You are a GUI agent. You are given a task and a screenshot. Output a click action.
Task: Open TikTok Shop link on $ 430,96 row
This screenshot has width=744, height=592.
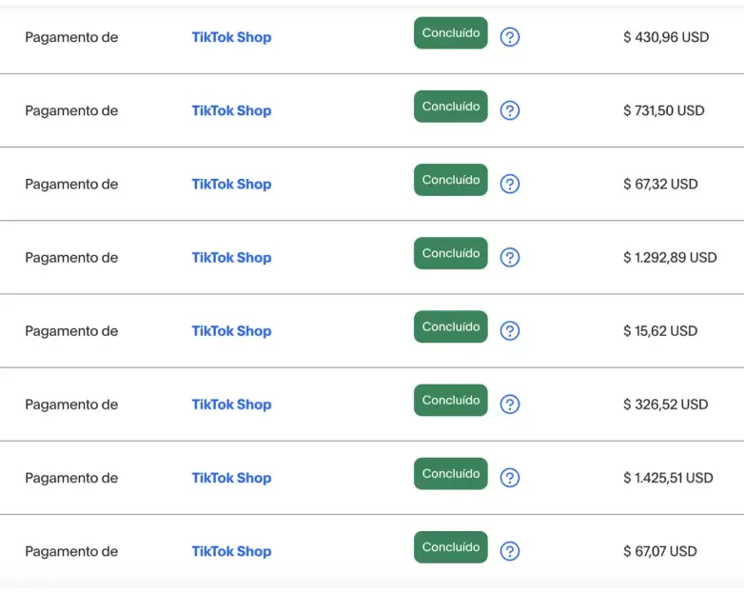(x=231, y=37)
